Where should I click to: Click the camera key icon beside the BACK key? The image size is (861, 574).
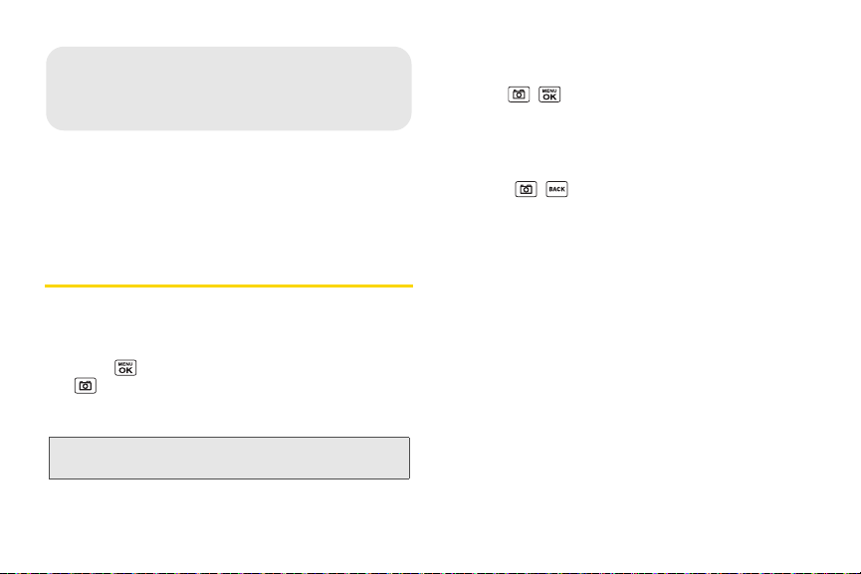526,189
